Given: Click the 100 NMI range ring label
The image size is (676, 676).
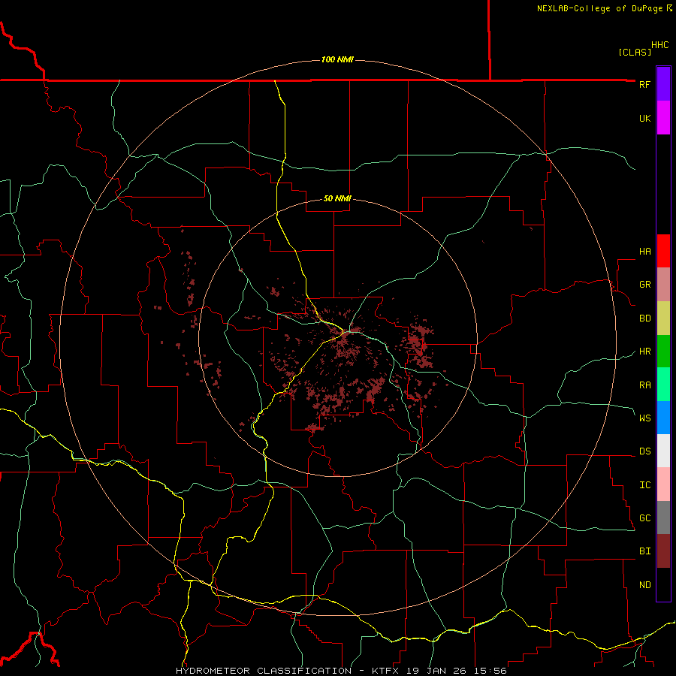Looking at the screenshot, I should [x=337, y=59].
